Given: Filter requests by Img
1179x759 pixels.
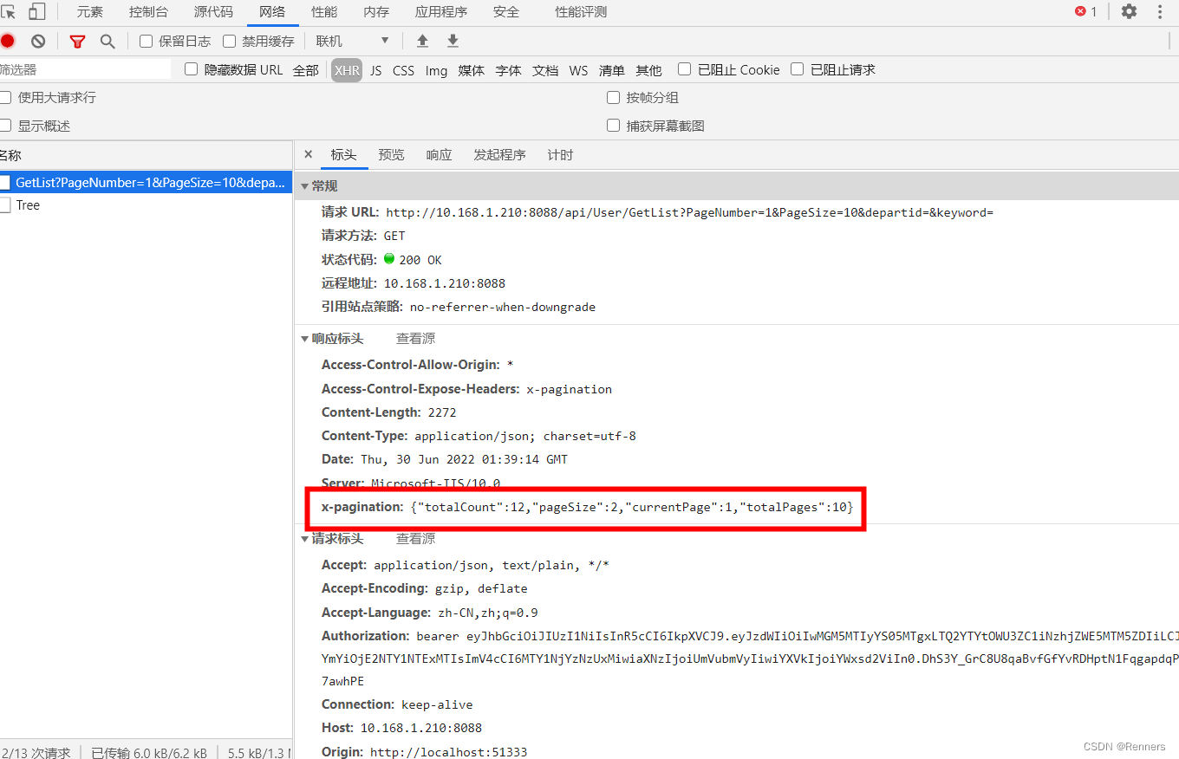Looking at the screenshot, I should tap(436, 70).
